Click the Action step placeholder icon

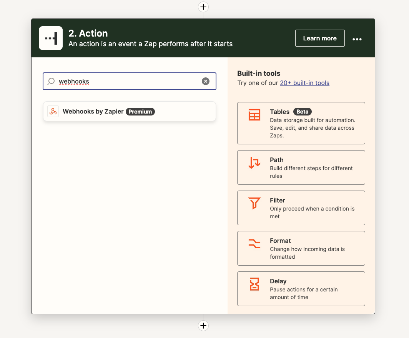pyautogui.click(x=51, y=38)
